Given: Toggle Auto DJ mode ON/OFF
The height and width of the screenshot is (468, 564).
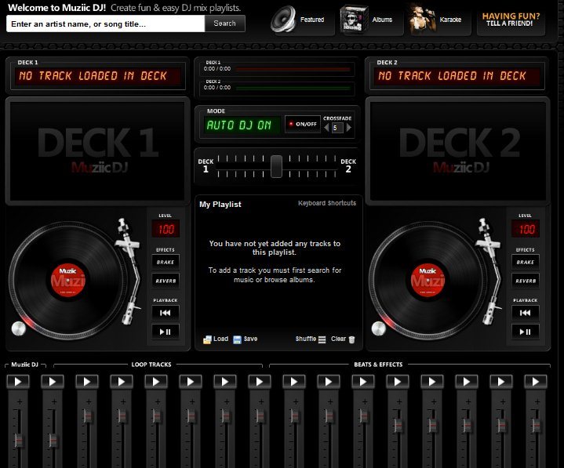Looking at the screenshot, I should [302, 125].
